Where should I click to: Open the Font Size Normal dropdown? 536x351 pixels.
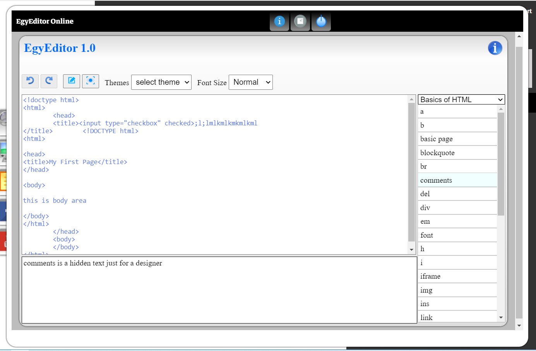coord(251,82)
